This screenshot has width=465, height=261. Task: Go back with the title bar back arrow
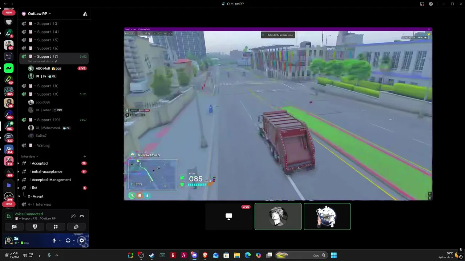pyautogui.click(x=5, y=4)
